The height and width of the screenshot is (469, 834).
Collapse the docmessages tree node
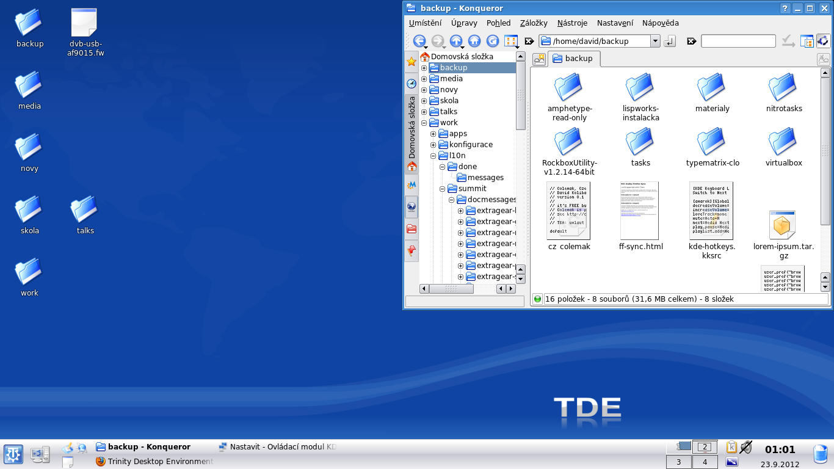point(451,200)
